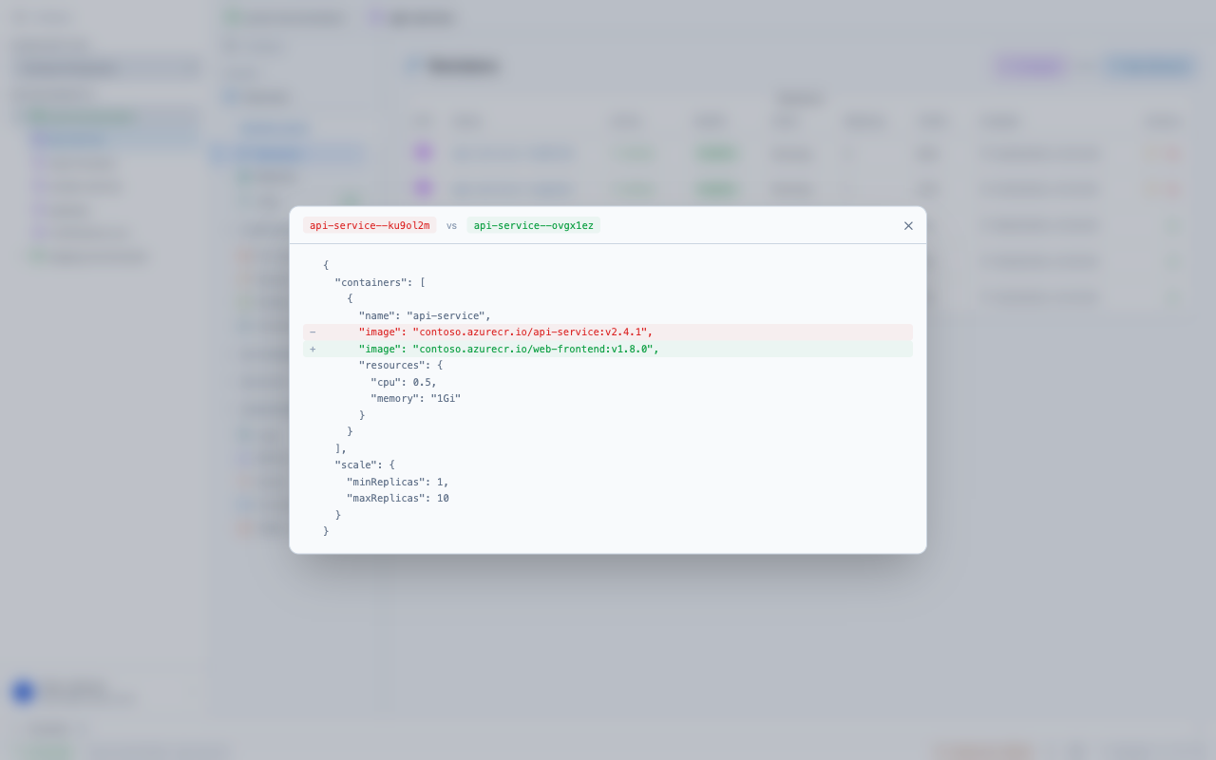Click the purple button near the top right
1216x760 pixels.
tap(1030, 66)
